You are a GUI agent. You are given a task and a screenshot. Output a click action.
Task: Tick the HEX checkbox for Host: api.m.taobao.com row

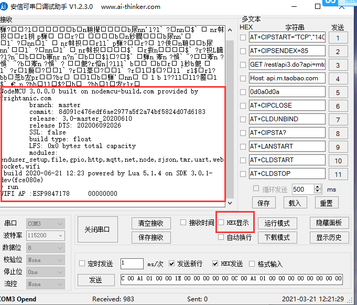243,78
